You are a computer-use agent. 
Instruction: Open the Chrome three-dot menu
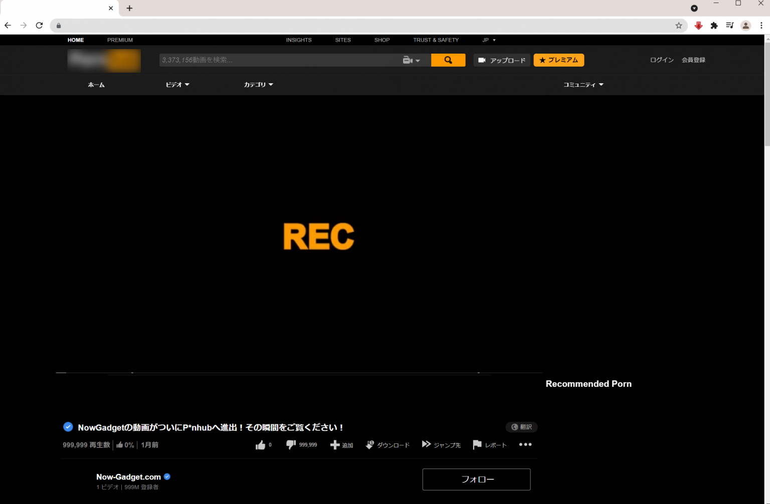pos(761,26)
